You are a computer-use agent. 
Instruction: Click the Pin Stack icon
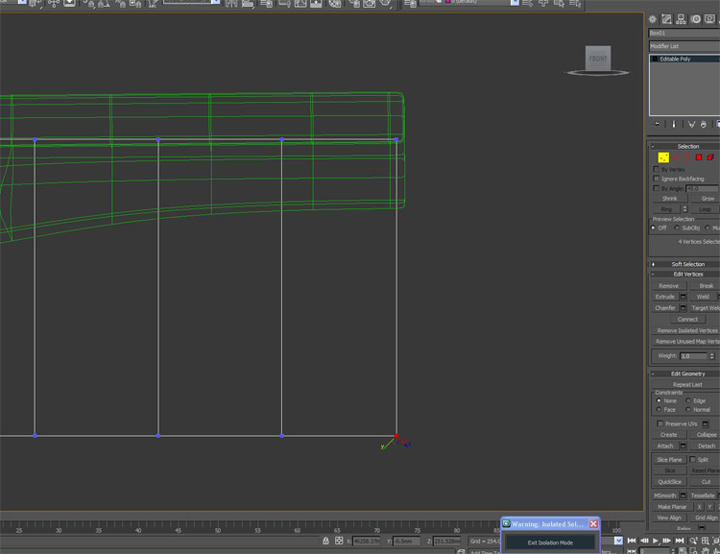coord(657,124)
